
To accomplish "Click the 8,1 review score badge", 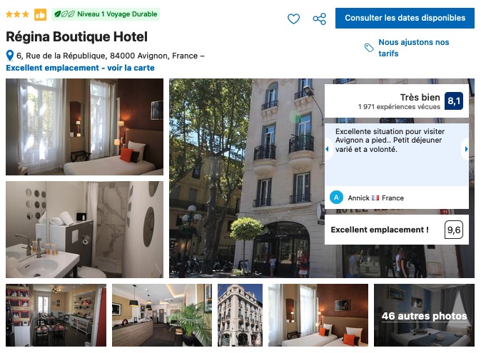I will click(454, 101).
